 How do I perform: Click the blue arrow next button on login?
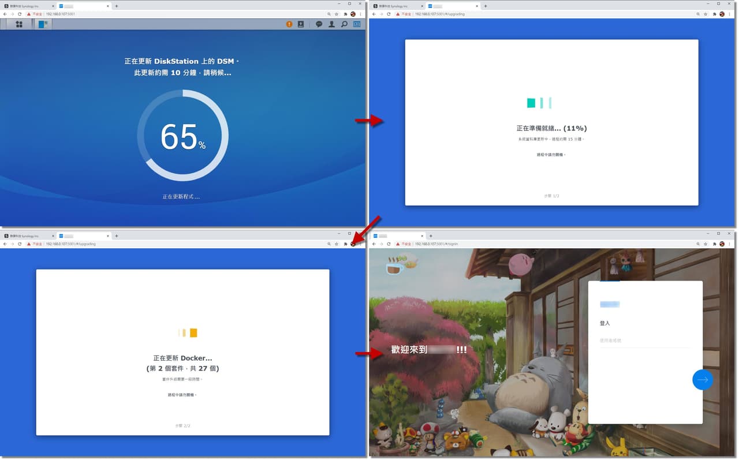(x=703, y=380)
